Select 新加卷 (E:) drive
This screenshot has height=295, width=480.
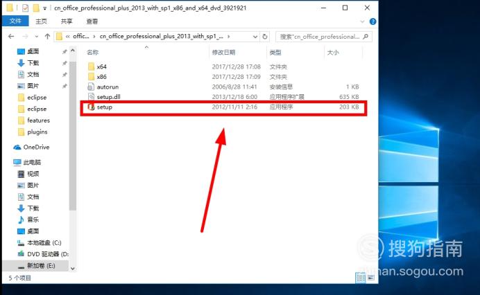[x=41, y=266]
